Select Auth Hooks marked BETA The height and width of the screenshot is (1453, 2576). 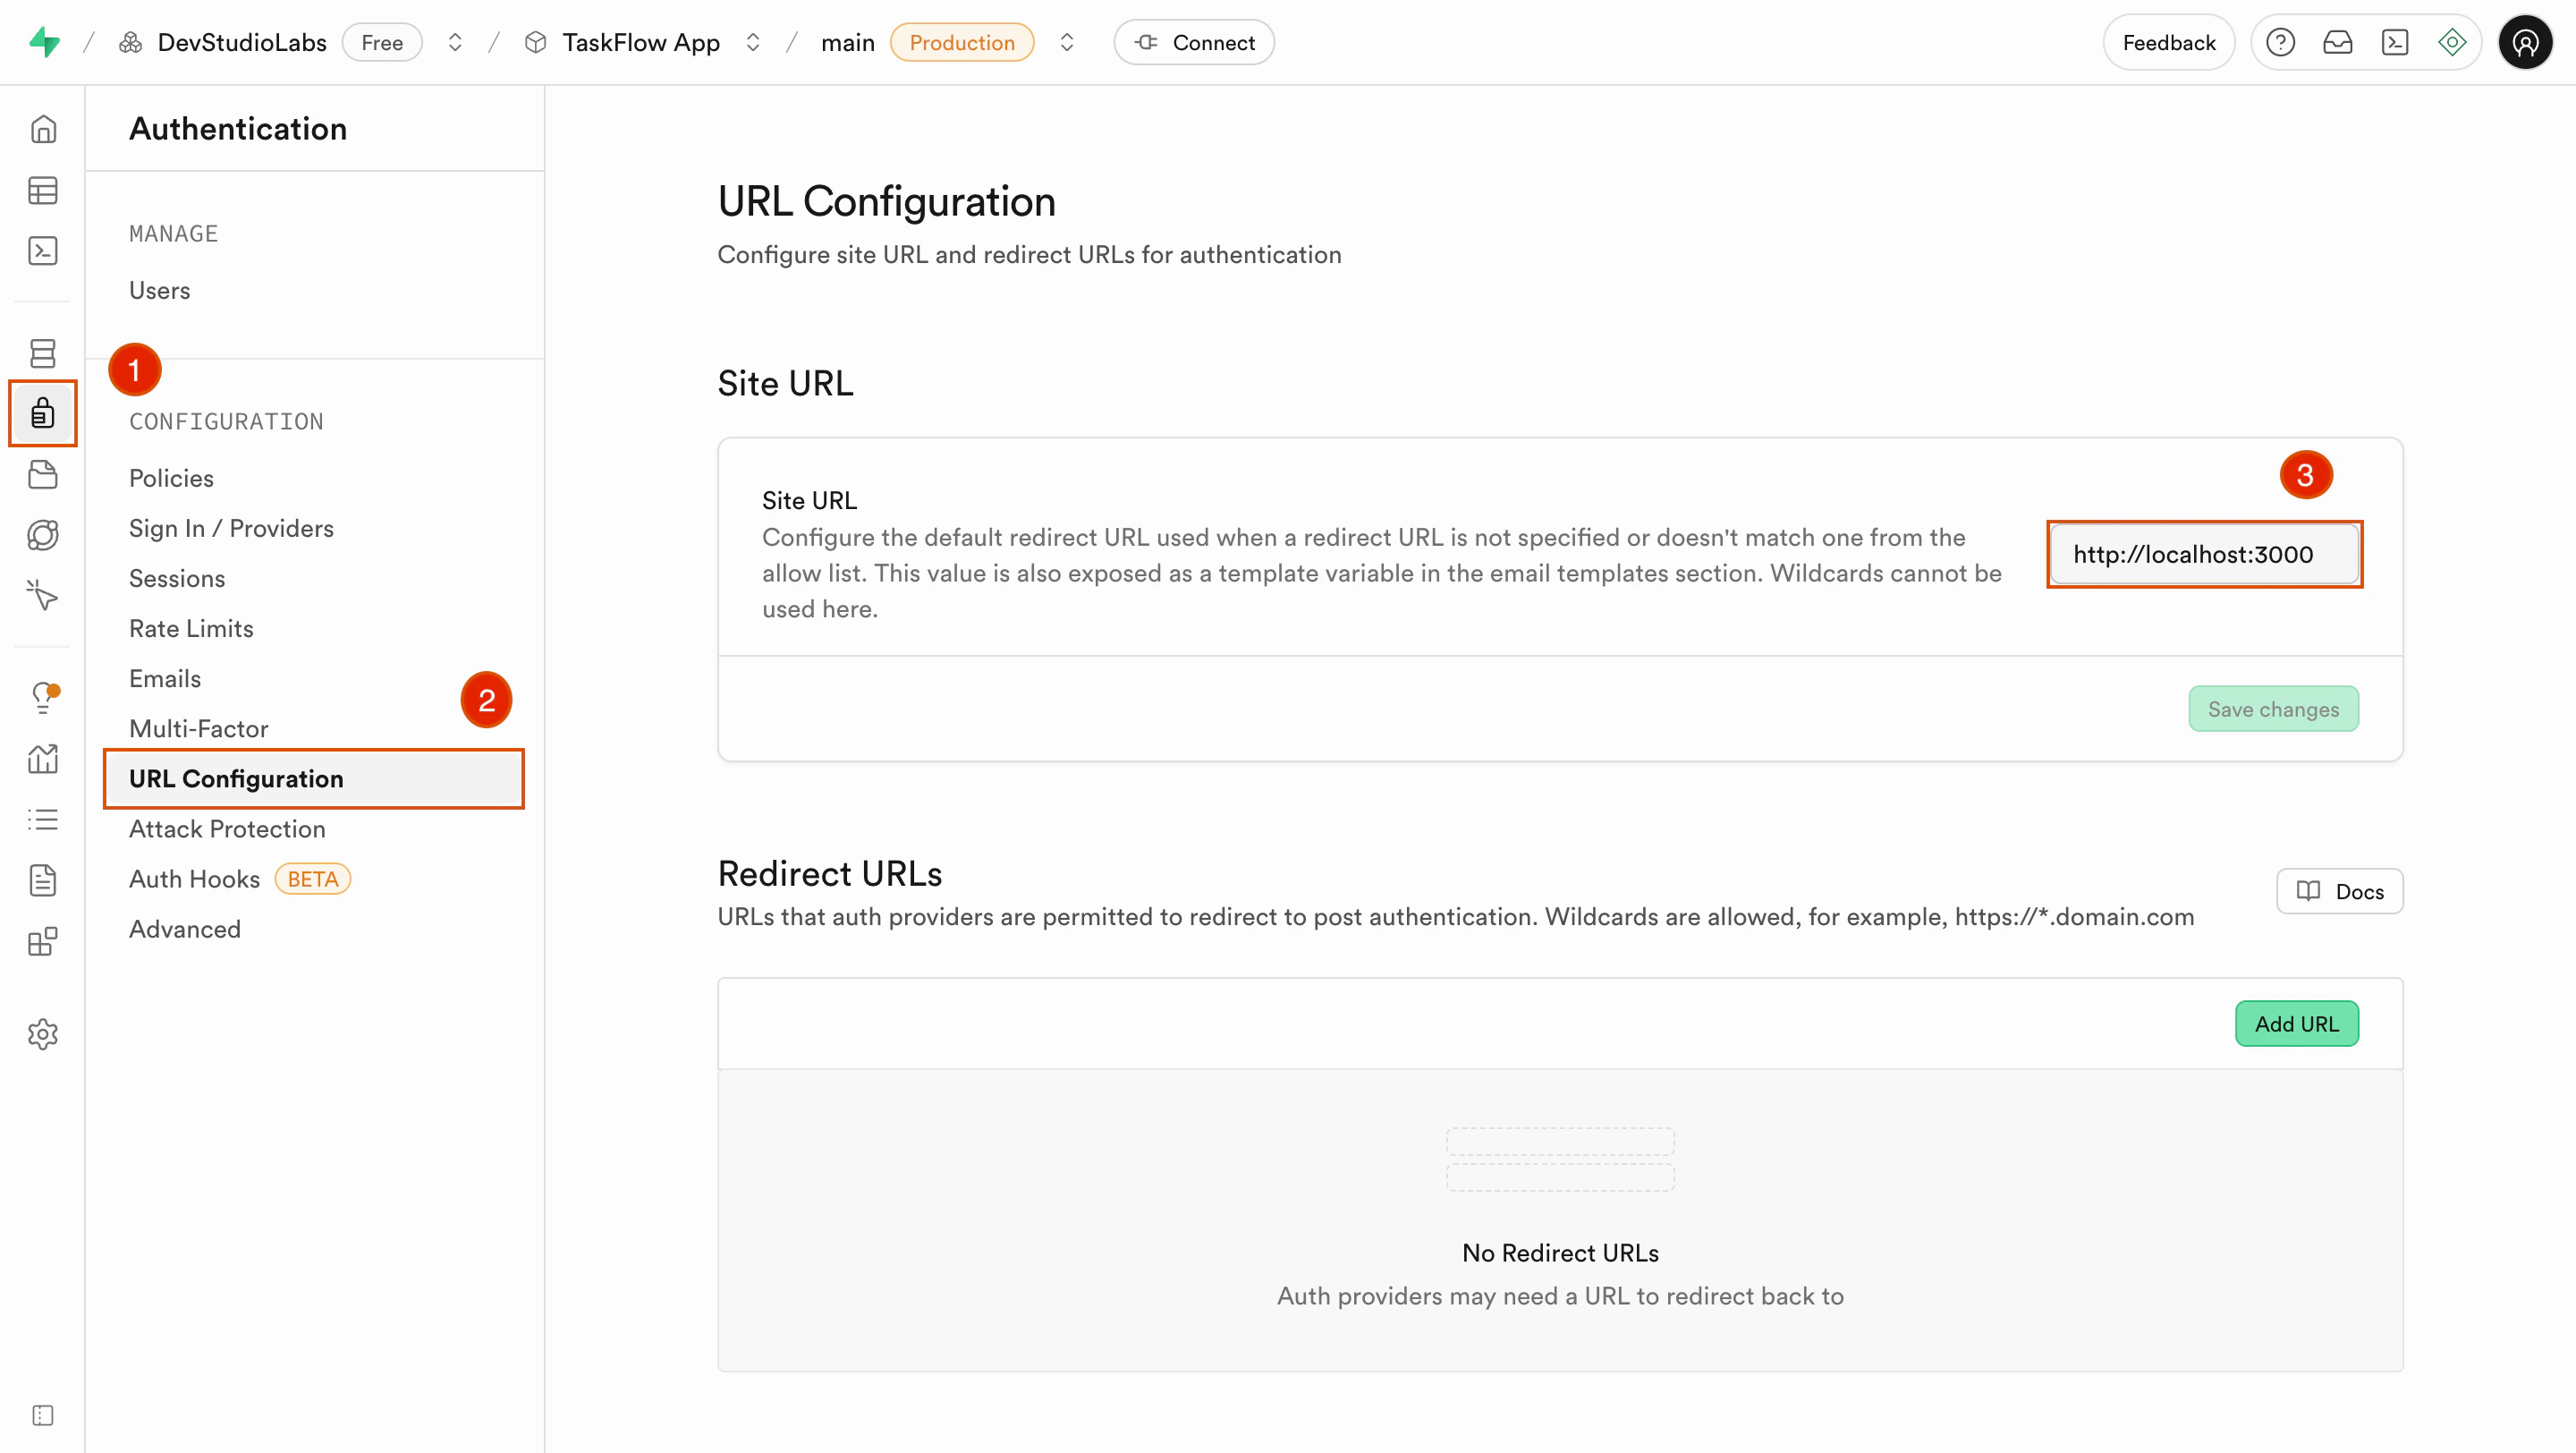click(x=194, y=878)
